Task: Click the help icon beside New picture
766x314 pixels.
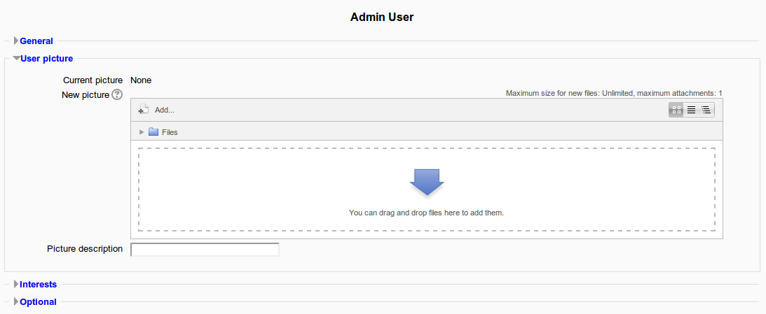Action: [117, 94]
